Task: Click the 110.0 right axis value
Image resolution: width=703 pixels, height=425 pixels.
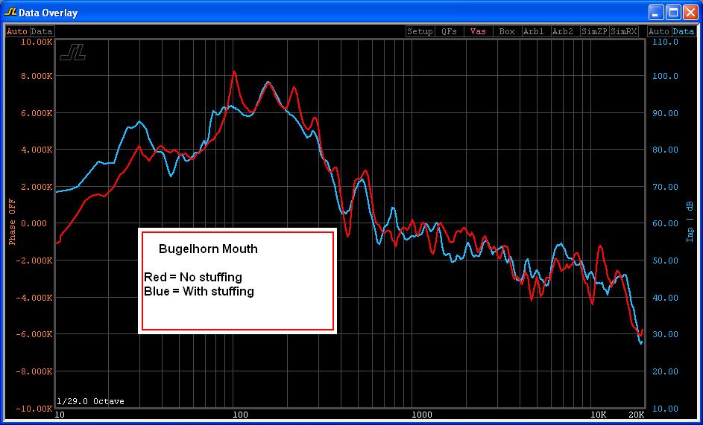Action: (x=666, y=42)
